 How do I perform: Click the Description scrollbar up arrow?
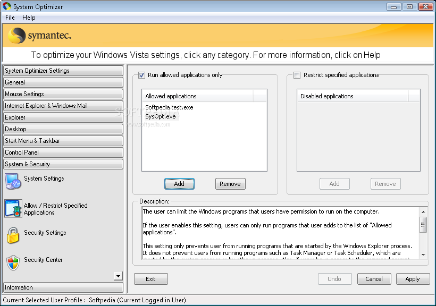point(423,212)
